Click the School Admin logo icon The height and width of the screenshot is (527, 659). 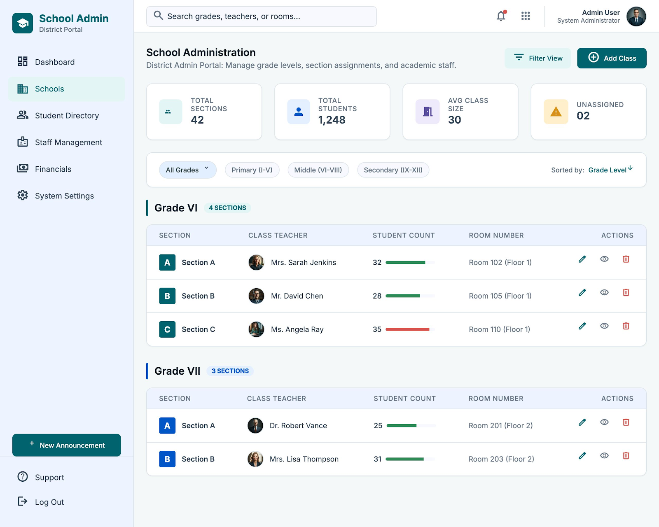pos(23,23)
